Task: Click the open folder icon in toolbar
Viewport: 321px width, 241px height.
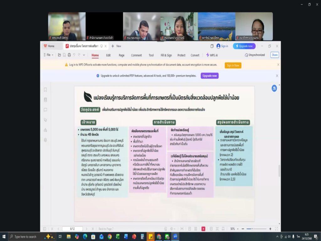Action: 59,55
